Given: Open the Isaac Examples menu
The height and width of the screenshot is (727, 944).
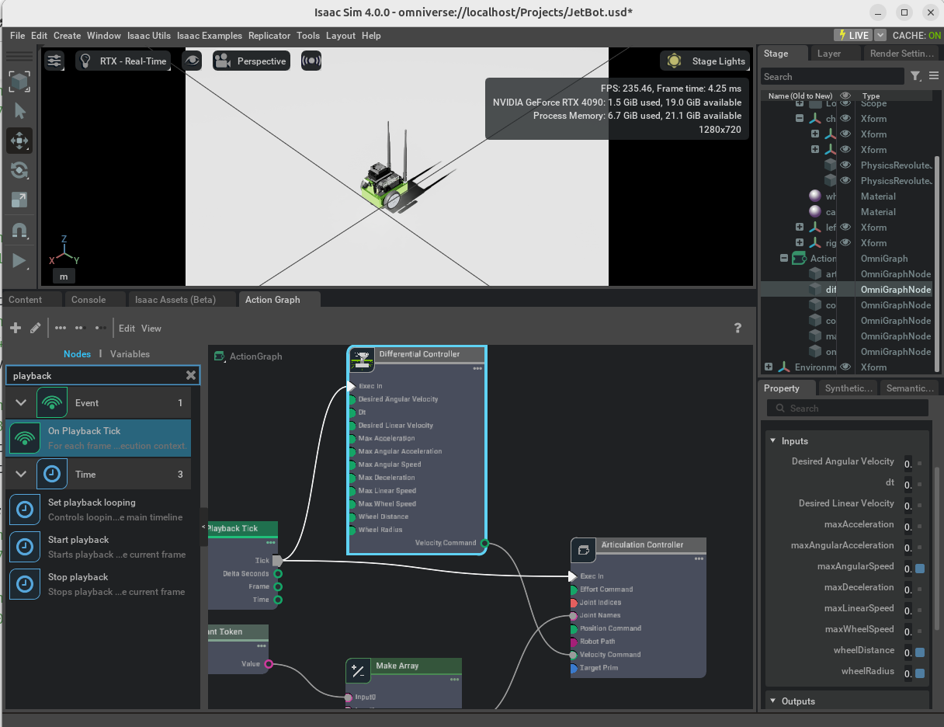Looking at the screenshot, I should pyautogui.click(x=210, y=36).
